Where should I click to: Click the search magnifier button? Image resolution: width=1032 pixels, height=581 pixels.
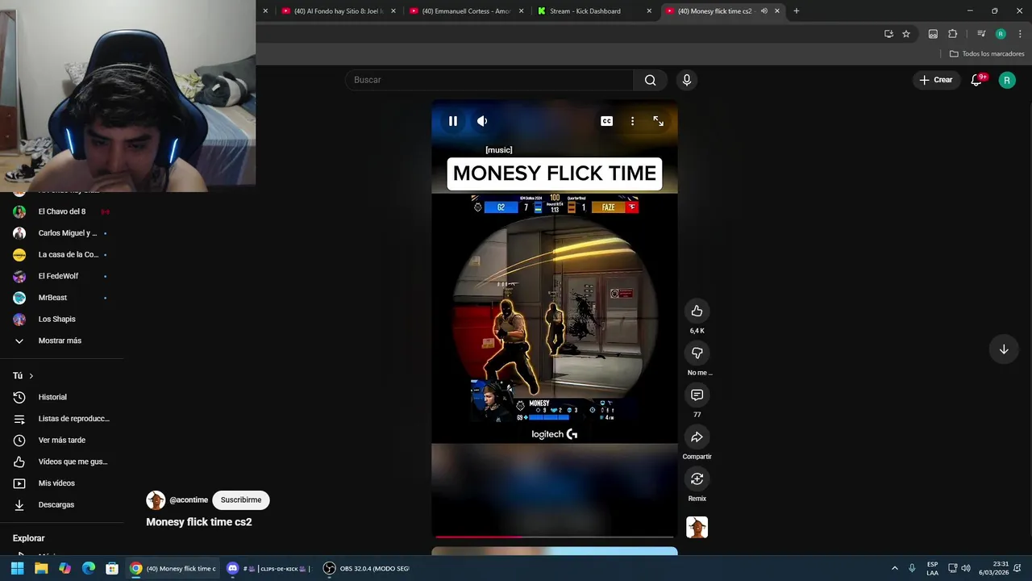click(x=650, y=80)
